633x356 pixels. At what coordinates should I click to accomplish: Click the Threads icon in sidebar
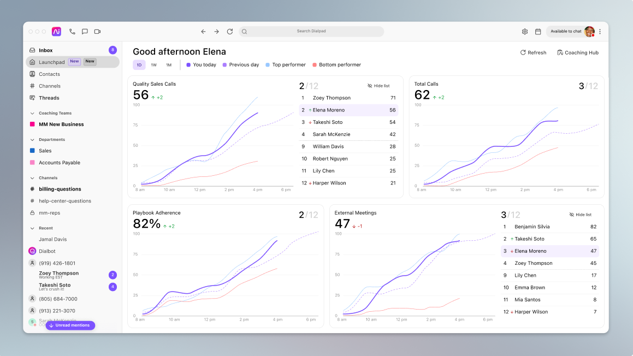click(x=32, y=98)
